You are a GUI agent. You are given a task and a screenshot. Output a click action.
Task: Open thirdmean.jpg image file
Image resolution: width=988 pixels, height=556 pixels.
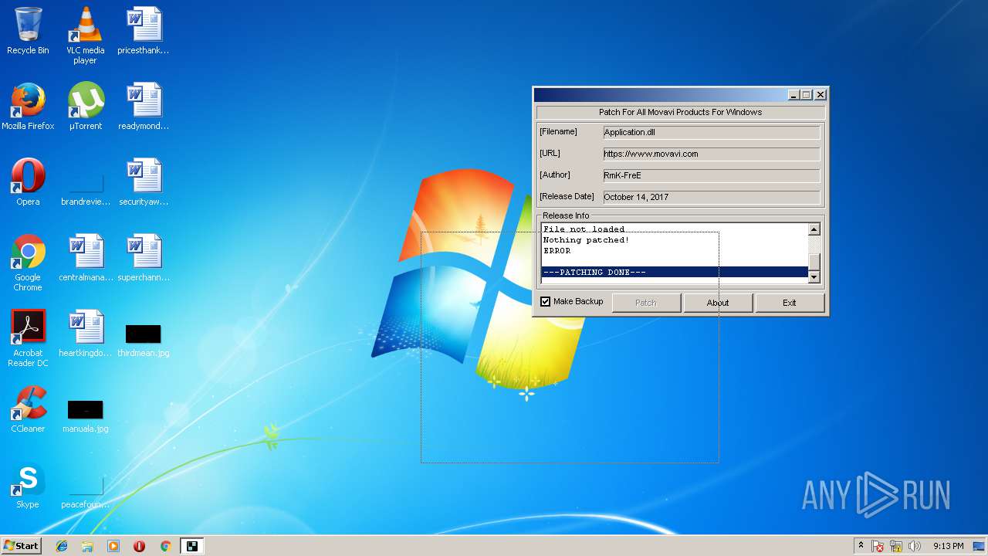click(144, 340)
